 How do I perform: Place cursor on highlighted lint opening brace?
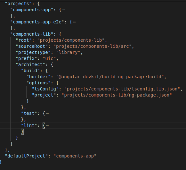[44, 125]
